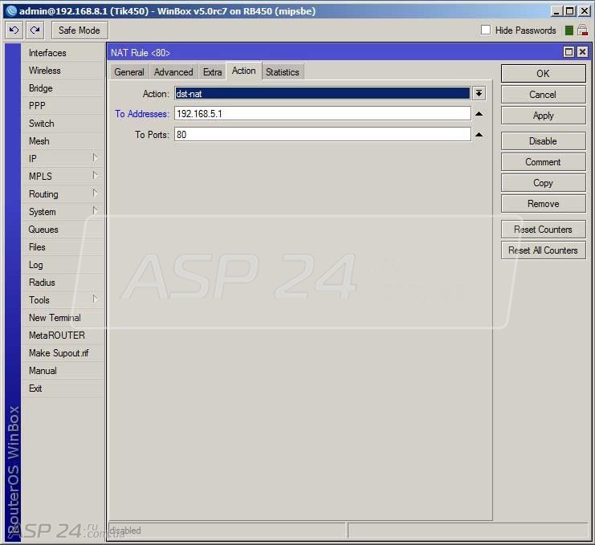Collapse the To Addresses field arrow
Viewport: 595px width, 545px height.
click(479, 114)
